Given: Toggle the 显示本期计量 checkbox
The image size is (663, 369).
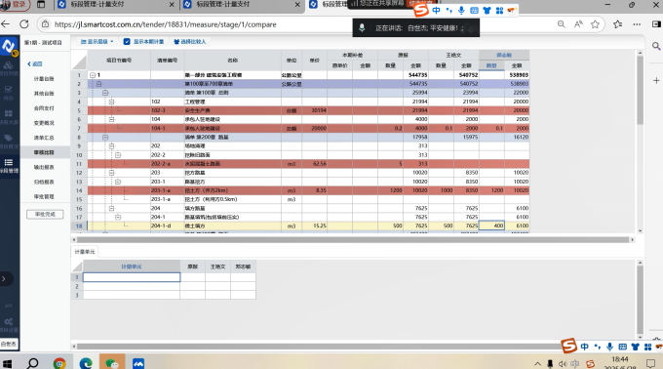Looking at the screenshot, I should (127, 41).
